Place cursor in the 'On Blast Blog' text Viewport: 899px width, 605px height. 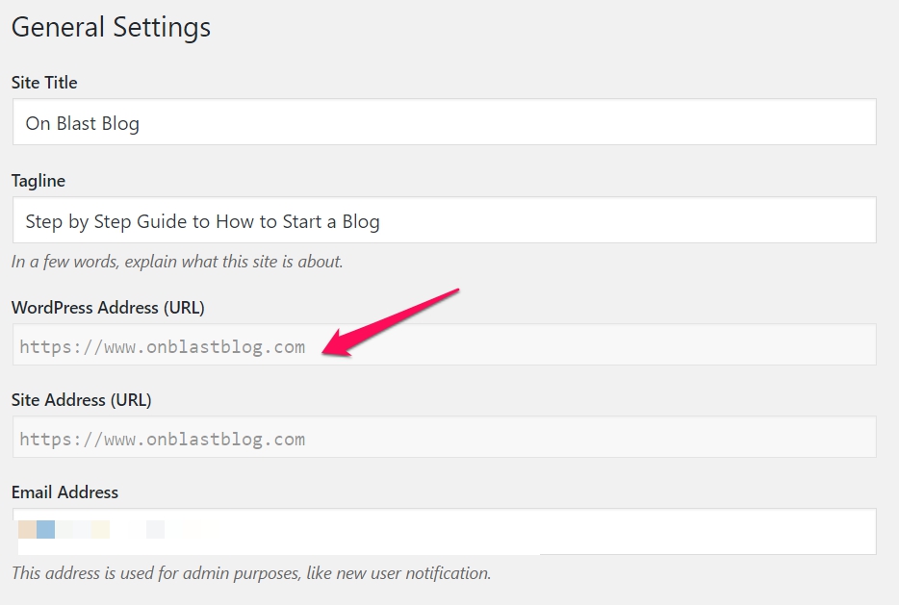tap(83, 124)
